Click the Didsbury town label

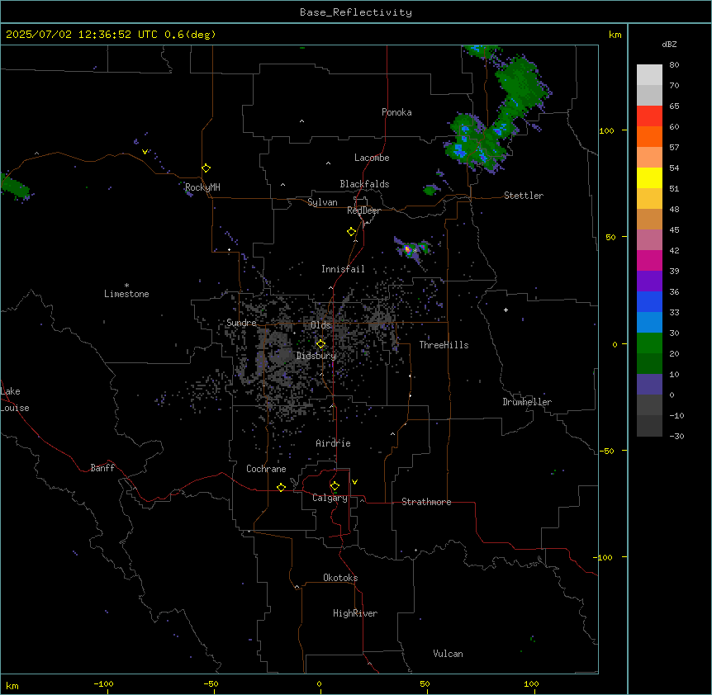click(x=316, y=356)
